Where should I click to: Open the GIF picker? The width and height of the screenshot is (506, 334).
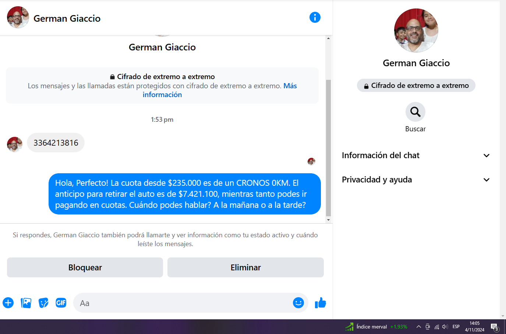[61, 303]
